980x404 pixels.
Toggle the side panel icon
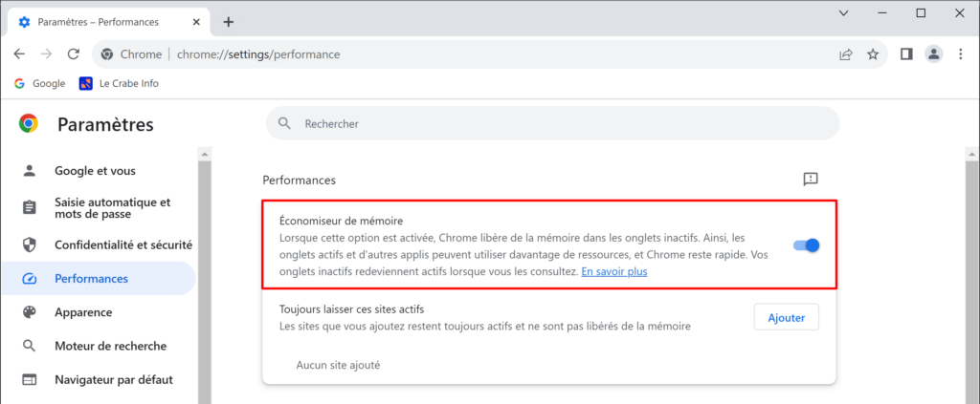click(906, 54)
